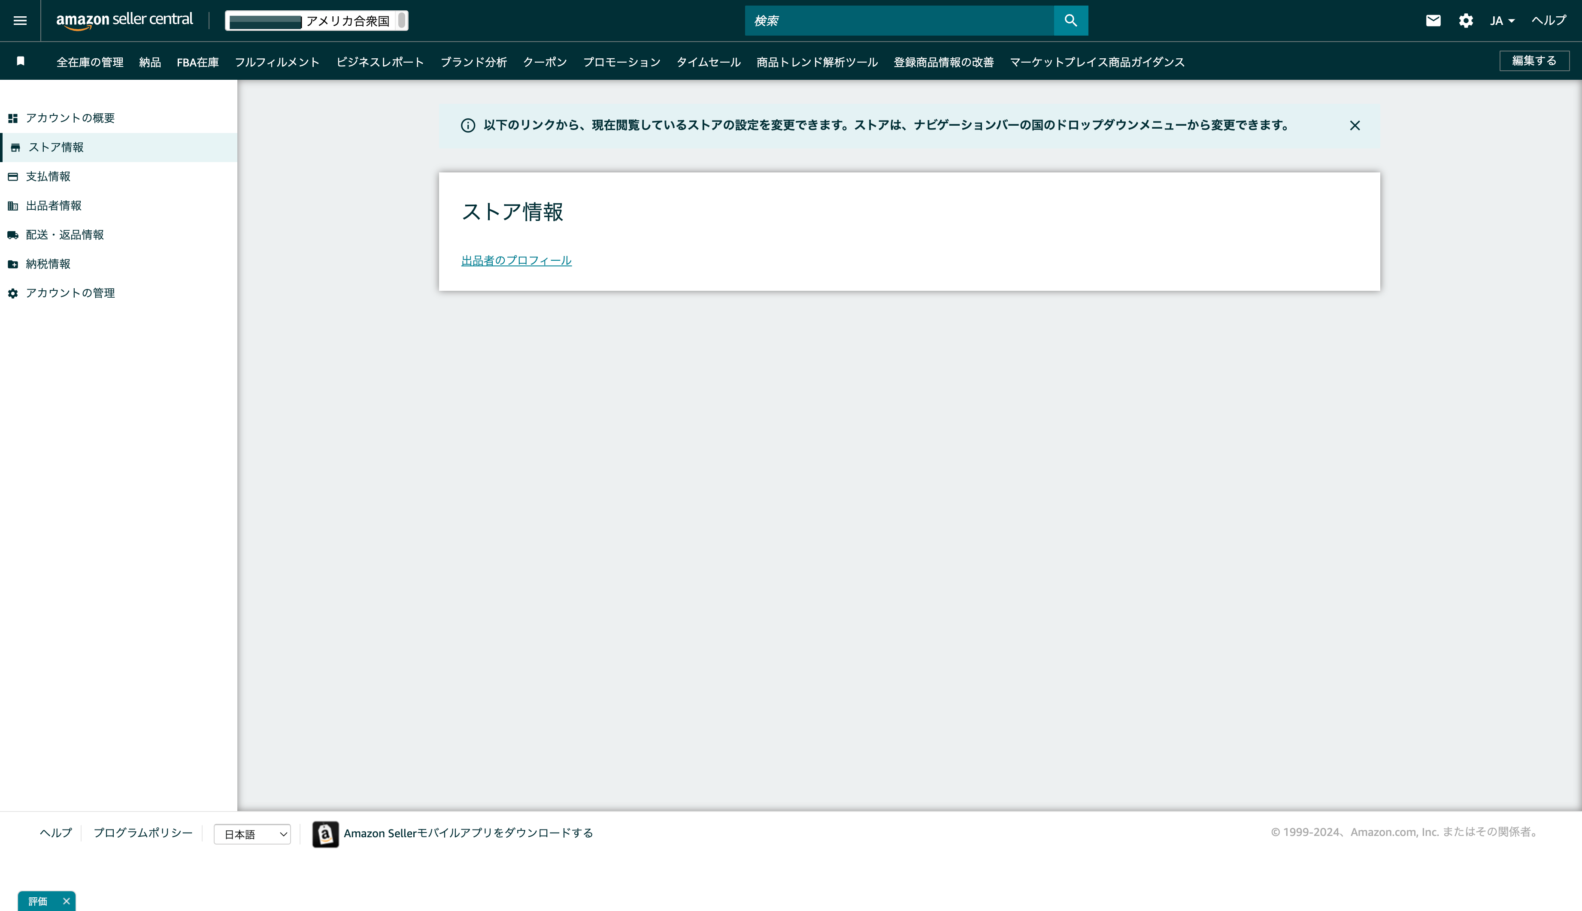
Task: Open マーケットプレイス商品ガイダンス menu item
Action: click(x=1097, y=62)
